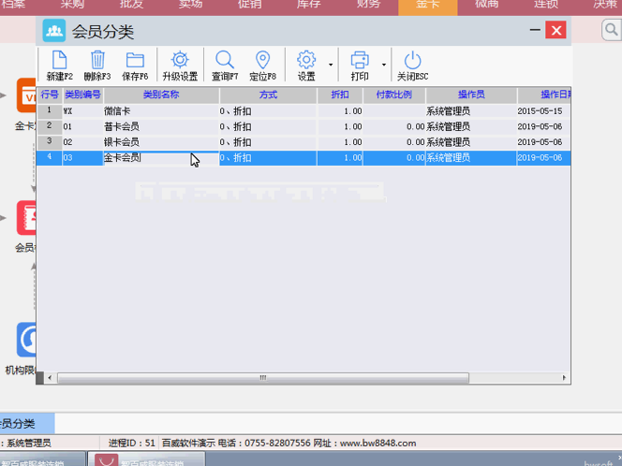Click row number 2 header cell

50,126
